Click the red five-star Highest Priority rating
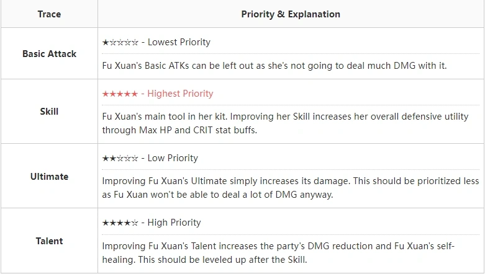 pos(120,94)
